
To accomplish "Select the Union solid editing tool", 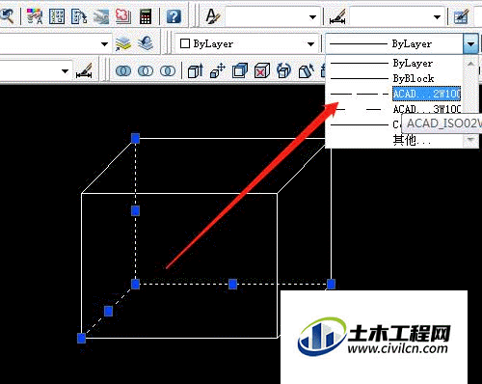I will click(x=123, y=70).
